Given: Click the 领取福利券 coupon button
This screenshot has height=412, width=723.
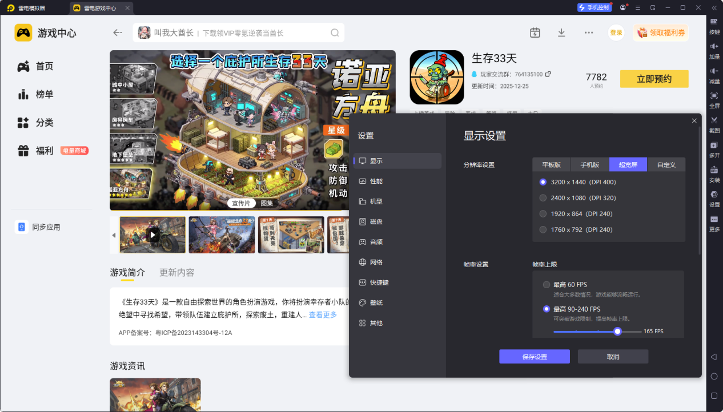Looking at the screenshot, I should [x=661, y=33].
